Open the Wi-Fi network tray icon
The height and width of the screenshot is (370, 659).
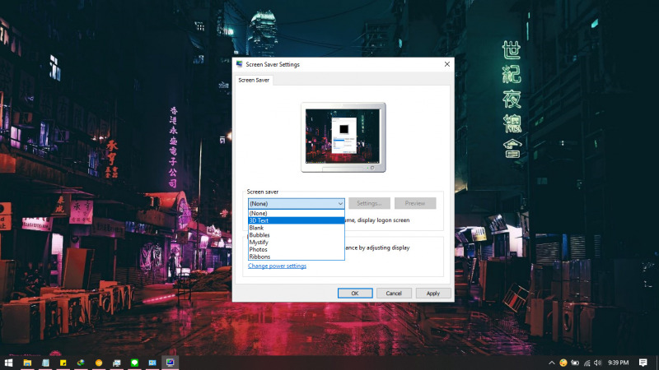tap(587, 363)
